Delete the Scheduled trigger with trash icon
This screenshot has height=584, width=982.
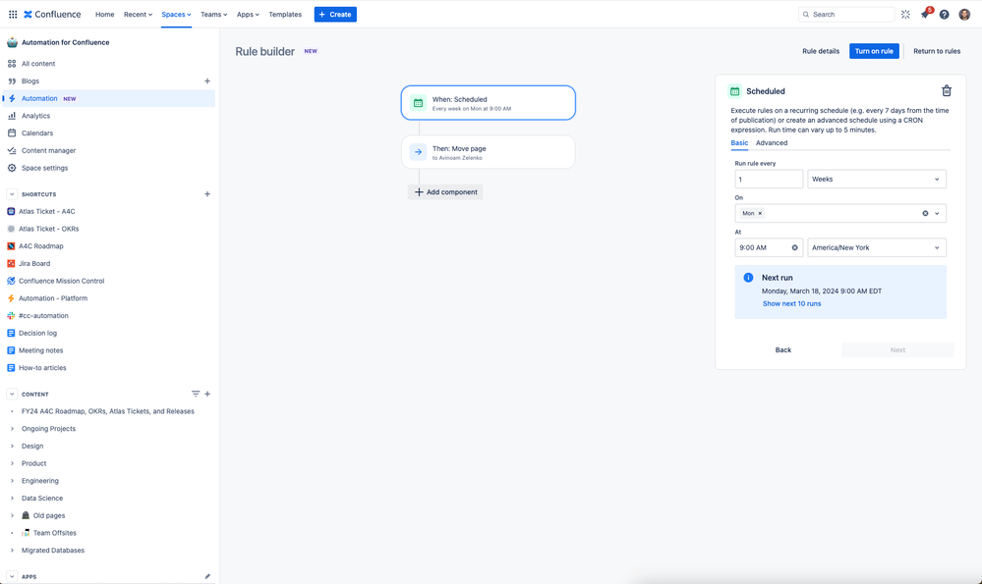[x=947, y=90]
